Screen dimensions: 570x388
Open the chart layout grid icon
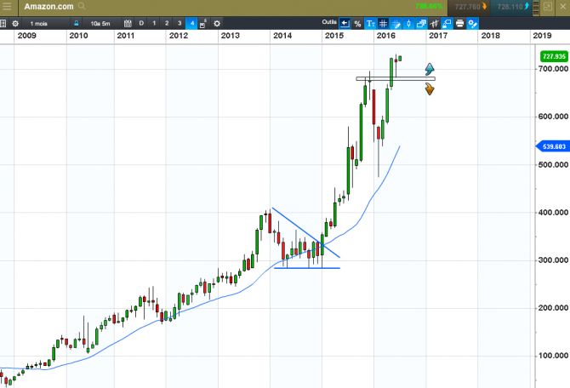click(3, 24)
